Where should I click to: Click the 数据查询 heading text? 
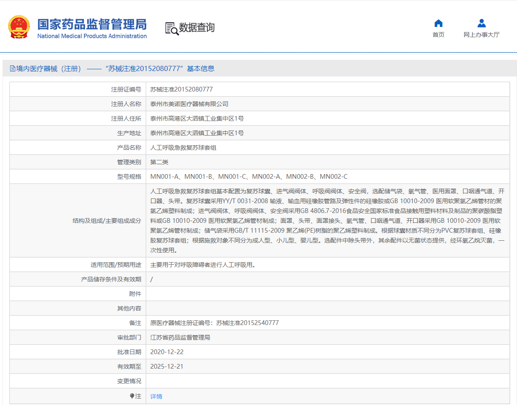[197, 28]
